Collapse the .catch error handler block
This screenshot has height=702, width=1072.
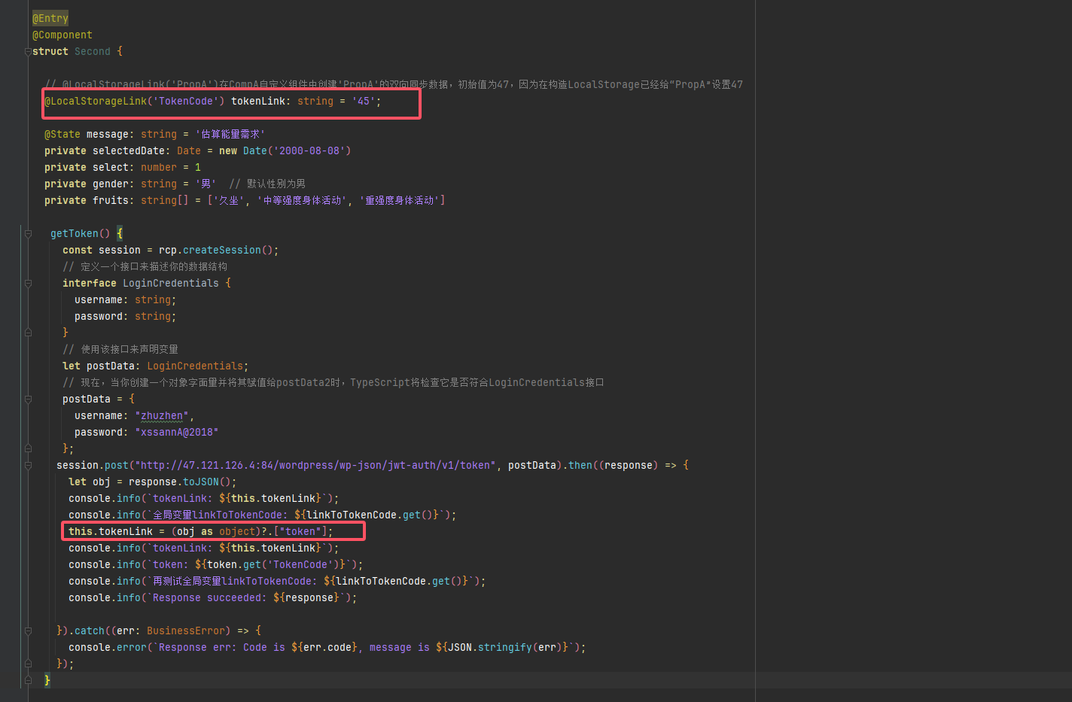(x=28, y=631)
